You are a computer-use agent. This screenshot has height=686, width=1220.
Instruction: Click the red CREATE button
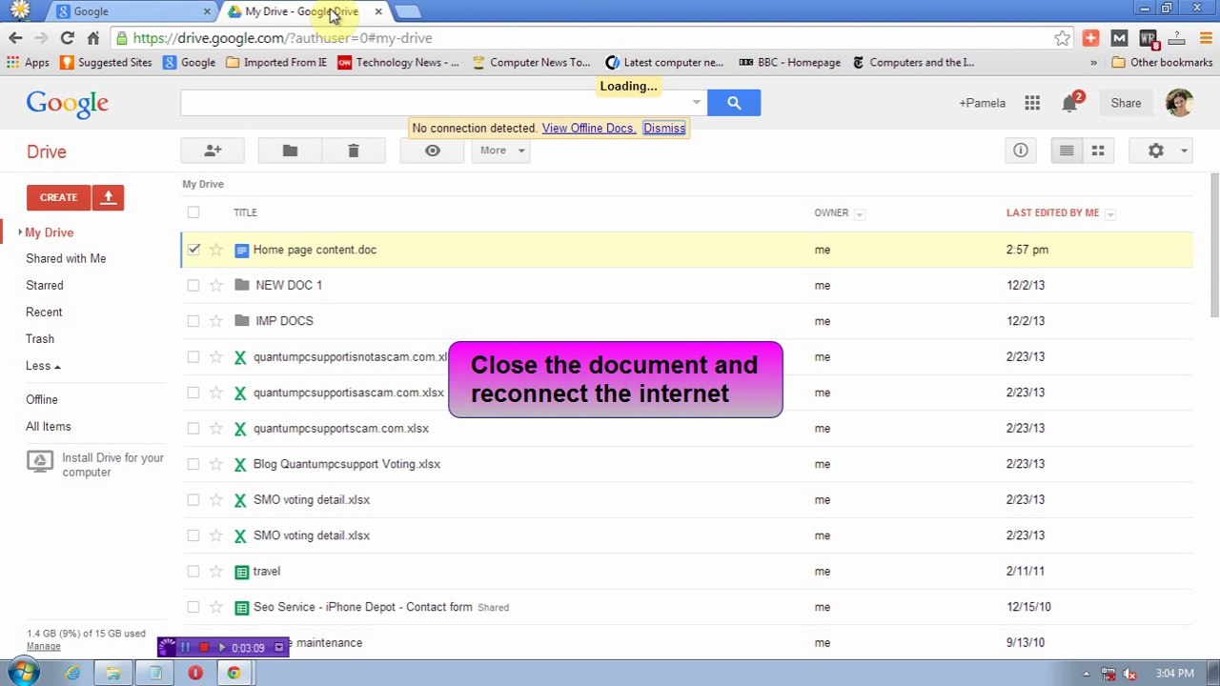(x=58, y=197)
